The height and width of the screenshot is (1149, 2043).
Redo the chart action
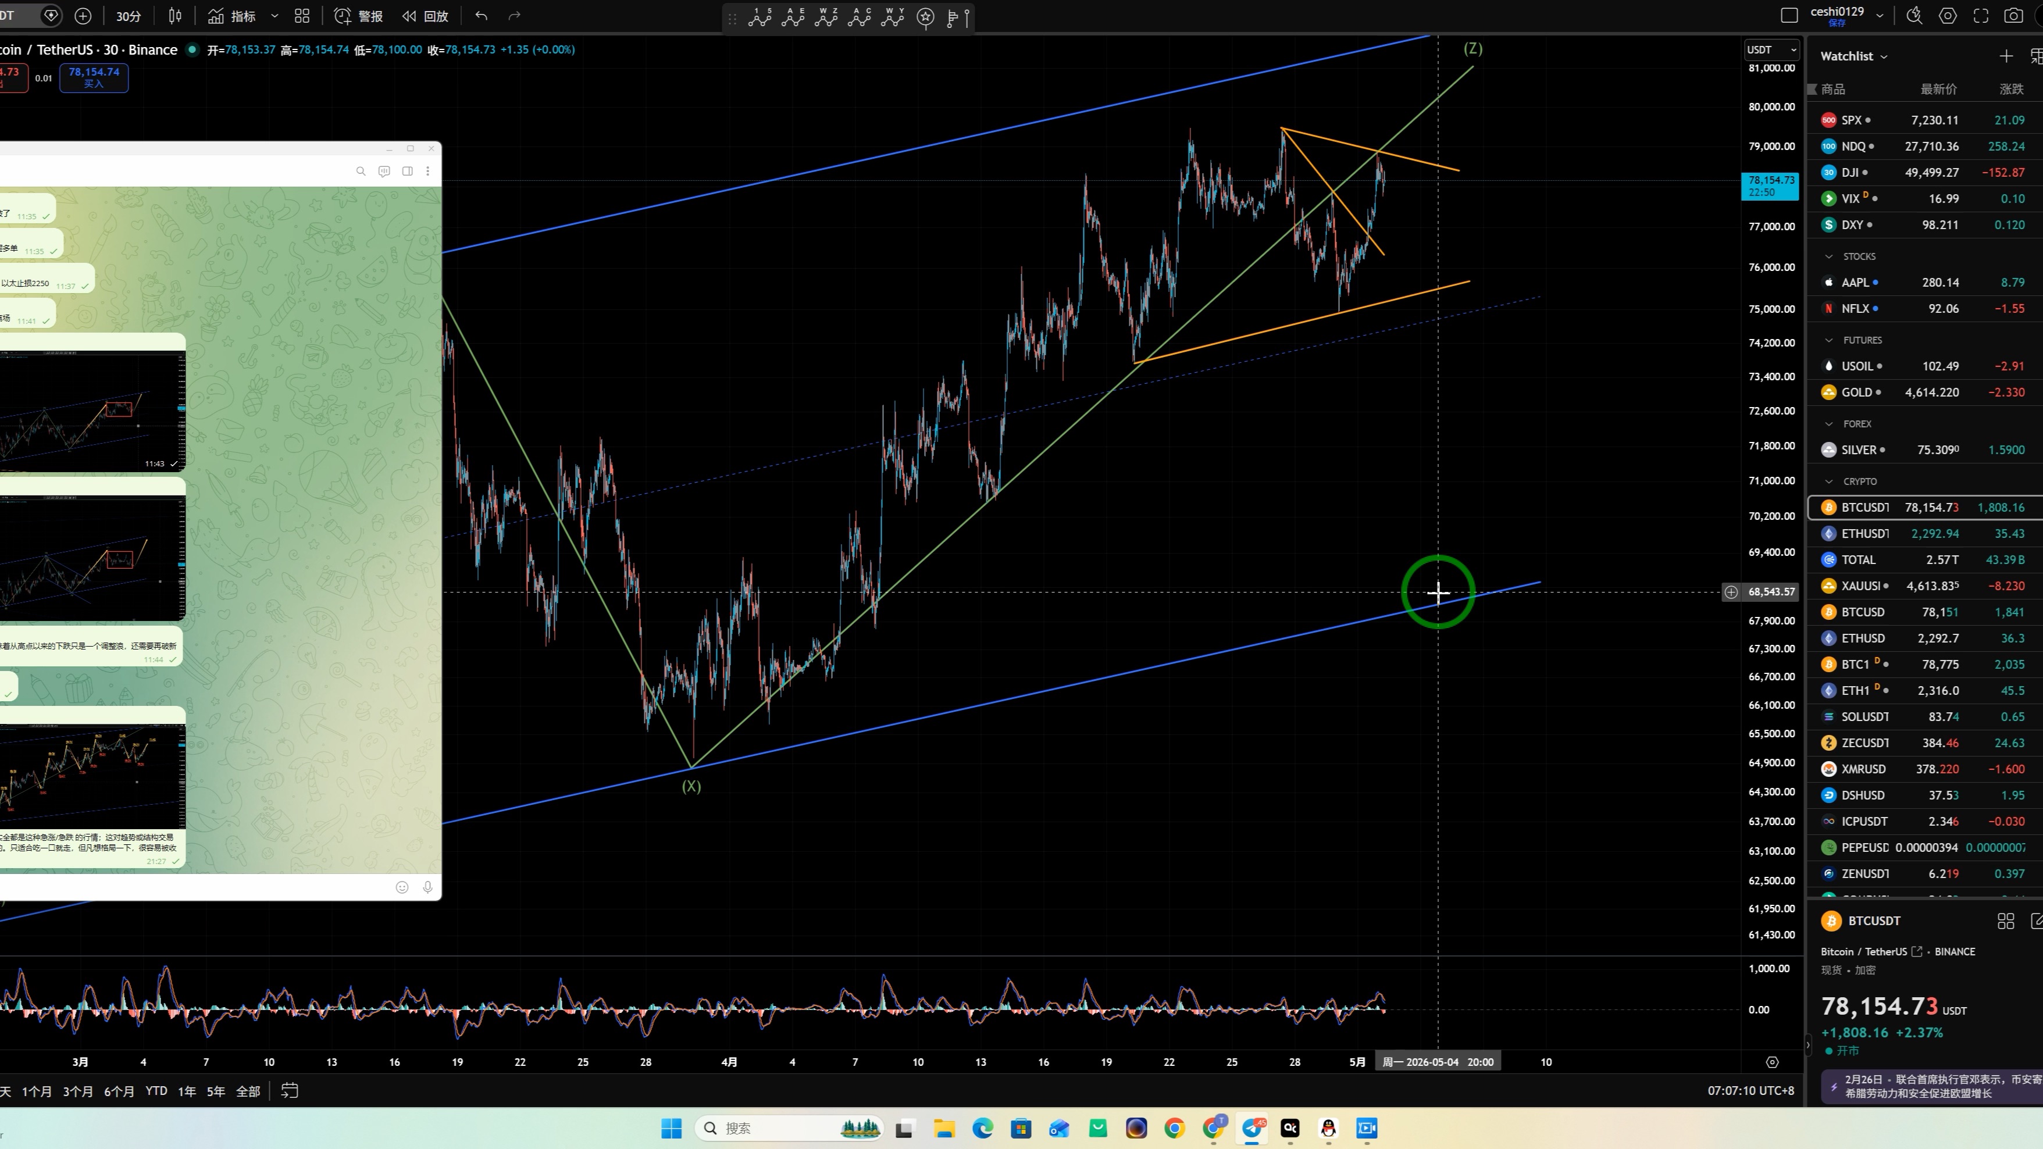514,16
